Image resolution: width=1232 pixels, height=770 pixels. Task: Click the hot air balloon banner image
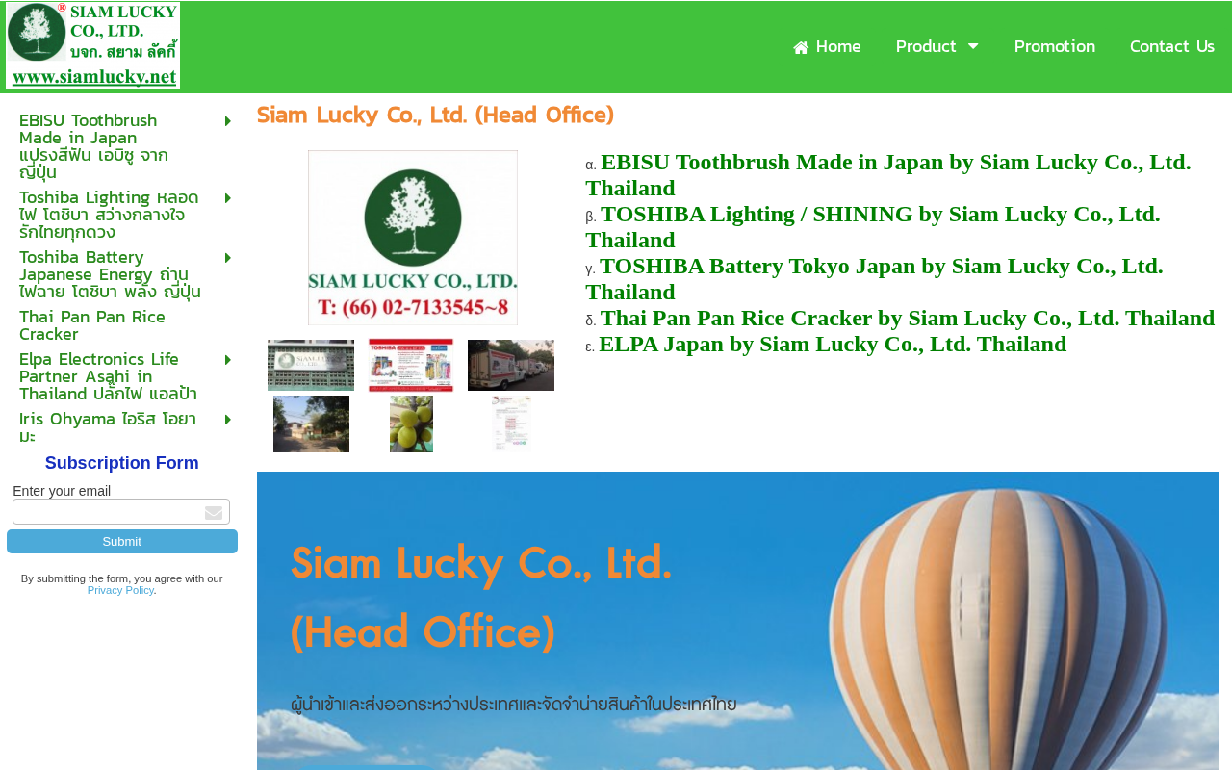coord(738,621)
